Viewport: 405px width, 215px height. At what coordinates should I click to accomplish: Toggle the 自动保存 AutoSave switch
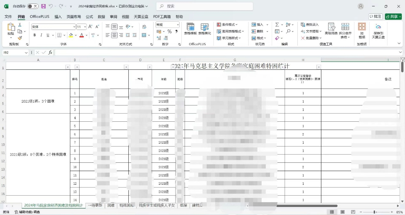pyautogui.click(x=32, y=6)
